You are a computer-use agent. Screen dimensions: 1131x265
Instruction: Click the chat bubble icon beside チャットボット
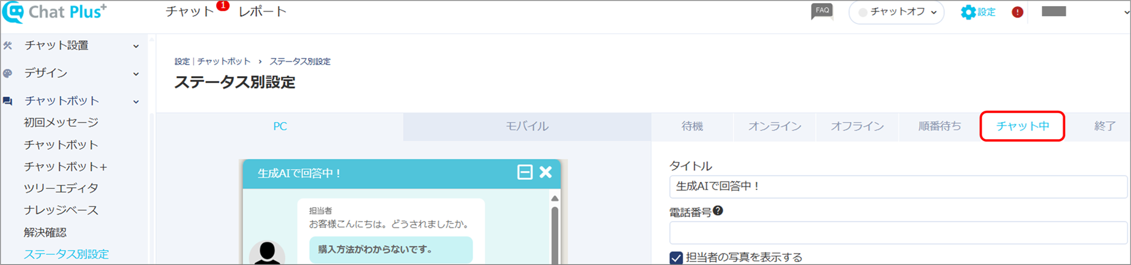click(x=8, y=101)
